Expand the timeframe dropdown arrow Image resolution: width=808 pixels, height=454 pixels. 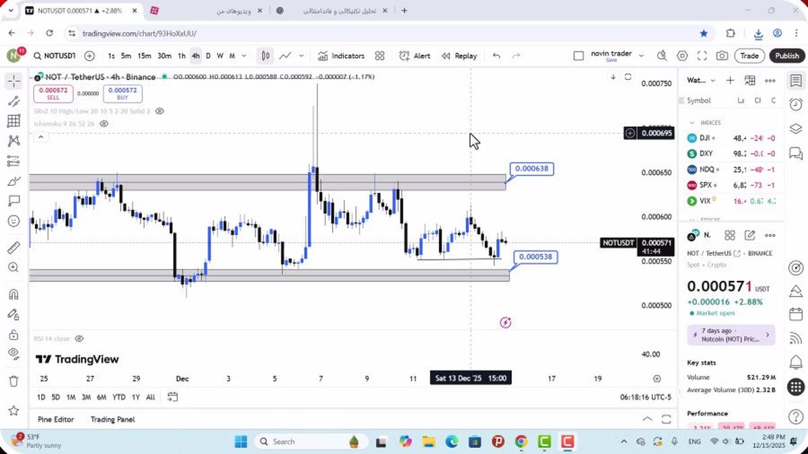[x=244, y=56]
